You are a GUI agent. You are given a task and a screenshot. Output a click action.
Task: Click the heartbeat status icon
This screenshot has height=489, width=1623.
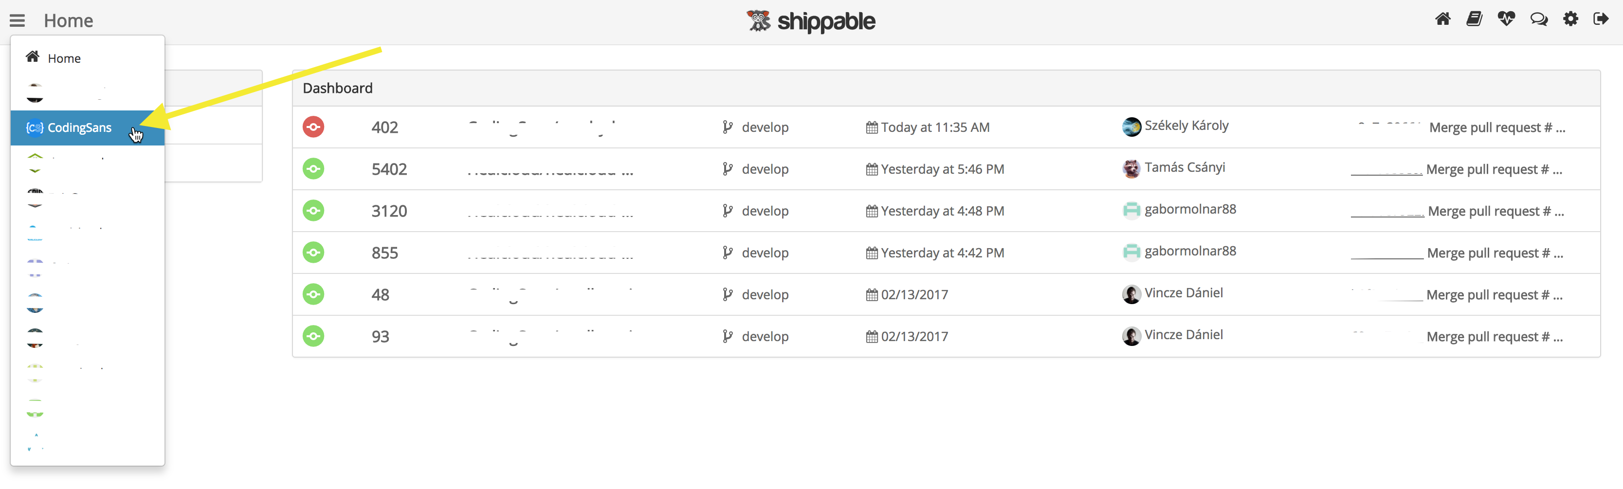click(x=1506, y=19)
